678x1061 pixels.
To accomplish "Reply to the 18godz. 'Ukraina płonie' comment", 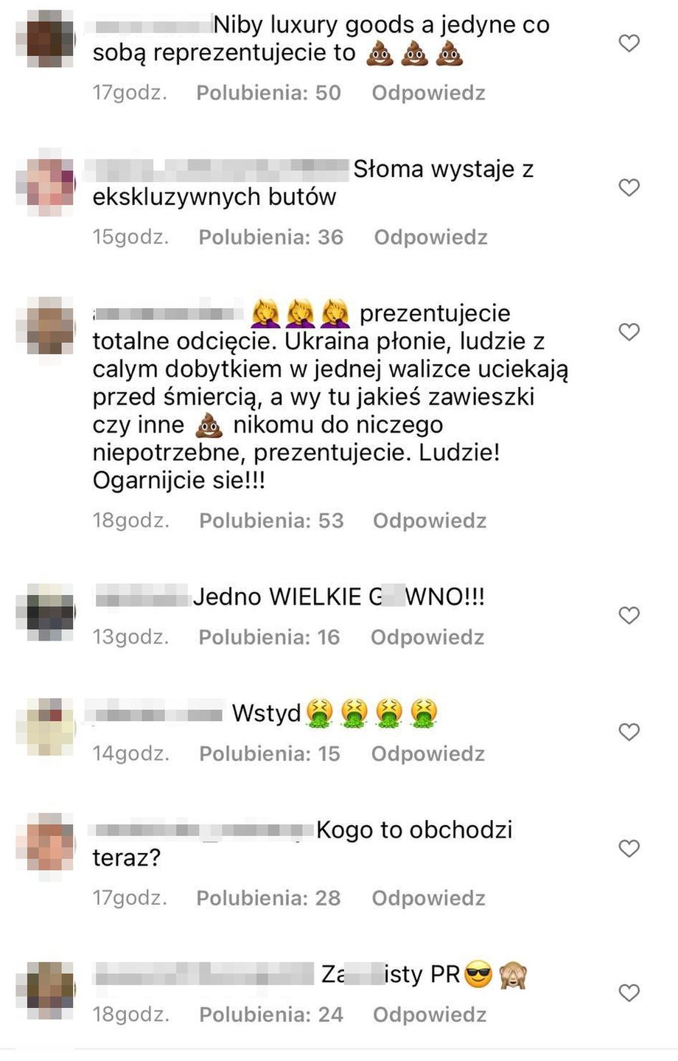I will tap(430, 521).
